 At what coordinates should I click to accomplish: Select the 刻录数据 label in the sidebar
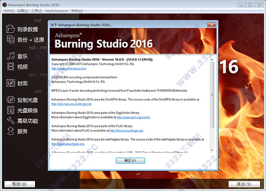27,29
